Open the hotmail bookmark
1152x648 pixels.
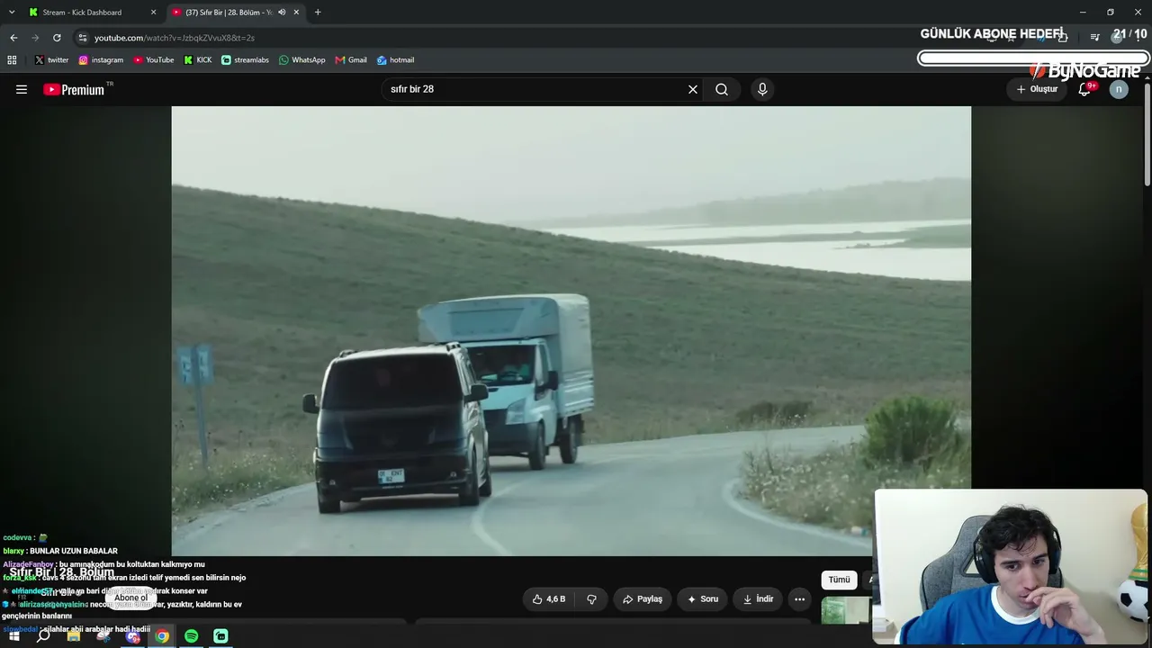(x=395, y=60)
